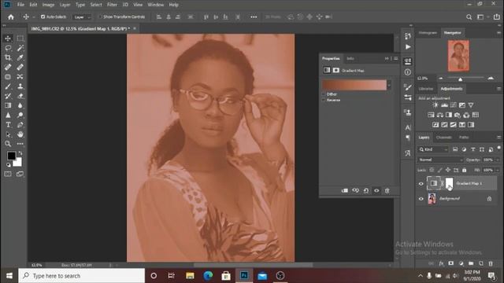The height and width of the screenshot is (283, 504).
Task: Open Auto-Select Layer dropdown
Action: click(82, 17)
